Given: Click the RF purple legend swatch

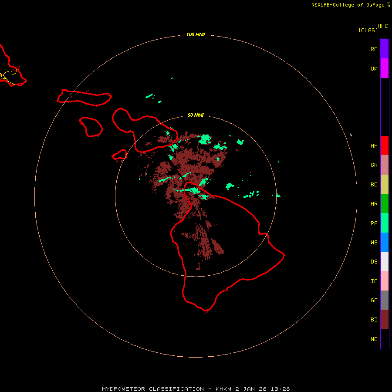Looking at the screenshot, I should [385, 49].
